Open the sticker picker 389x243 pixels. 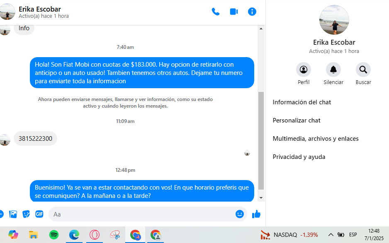[x=26, y=214]
